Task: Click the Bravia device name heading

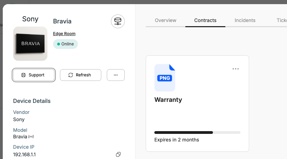Action: 62,21
